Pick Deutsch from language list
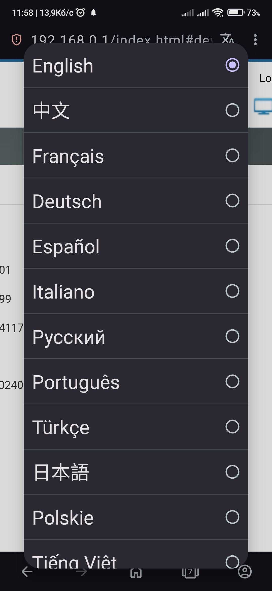Screen dimensions: 272x591 pyautogui.click(x=136, y=201)
